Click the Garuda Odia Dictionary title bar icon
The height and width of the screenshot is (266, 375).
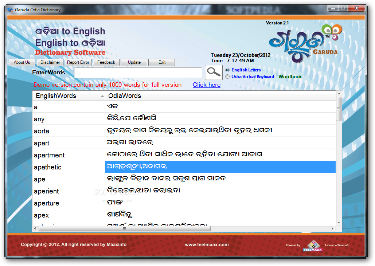point(10,10)
